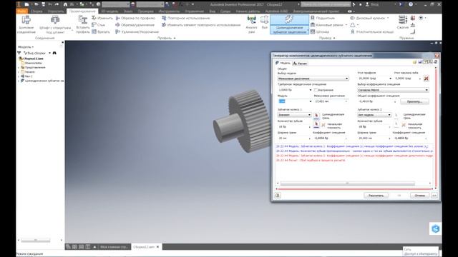The image size is (458, 257).
Task: Click the Save icon in quick access toolbar
Action: (43, 4)
